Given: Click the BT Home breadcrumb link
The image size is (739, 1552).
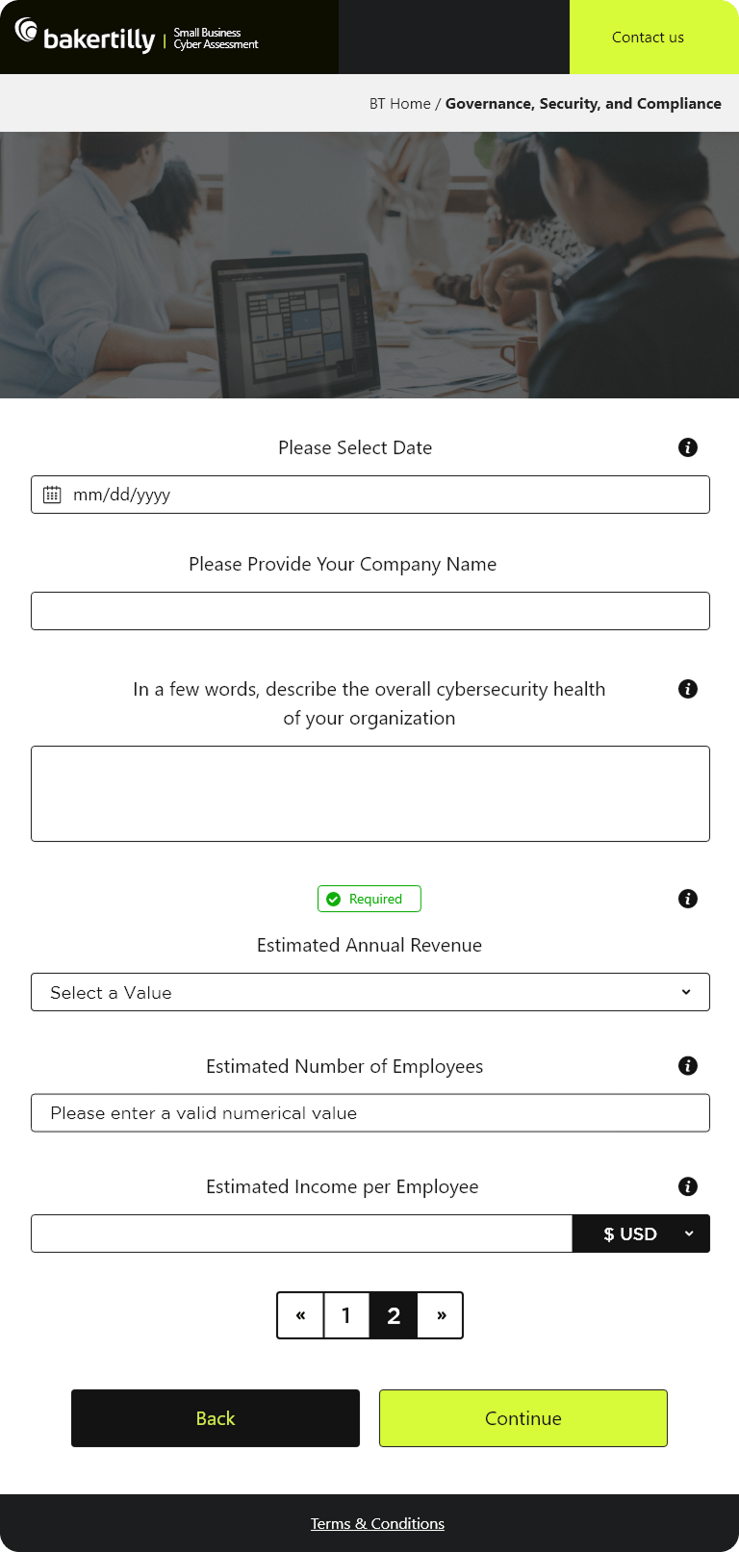Looking at the screenshot, I should [400, 104].
